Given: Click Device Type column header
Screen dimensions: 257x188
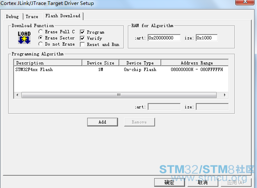Looking at the screenshot, I should 140,63.
